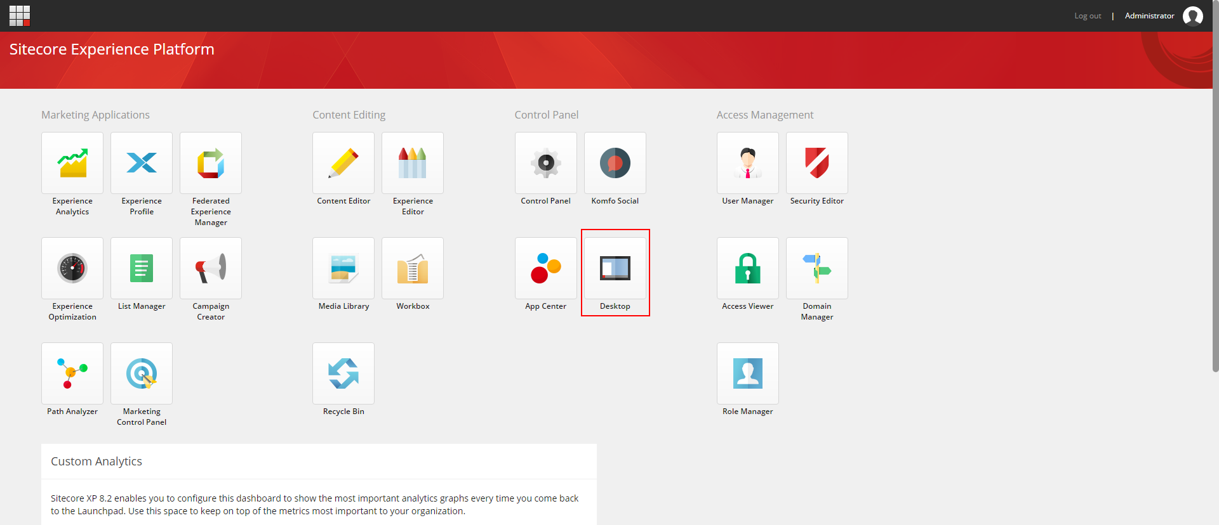
Task: Open the Media Library
Action: coord(343,268)
